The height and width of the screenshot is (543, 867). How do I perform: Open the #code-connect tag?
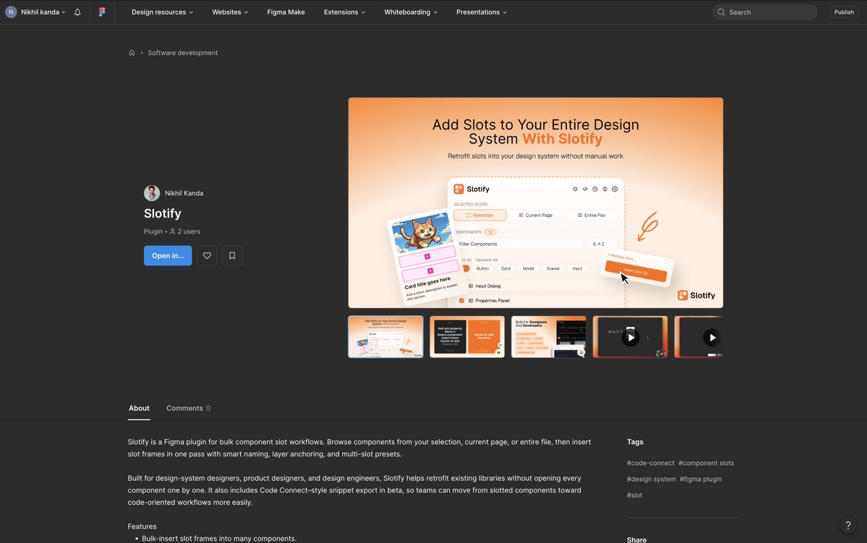pos(650,463)
